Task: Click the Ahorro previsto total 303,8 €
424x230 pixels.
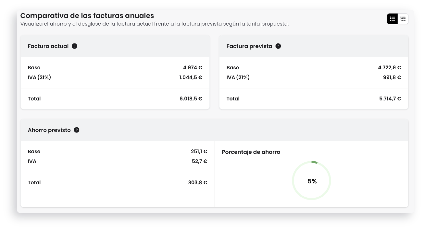Action: click(x=198, y=182)
